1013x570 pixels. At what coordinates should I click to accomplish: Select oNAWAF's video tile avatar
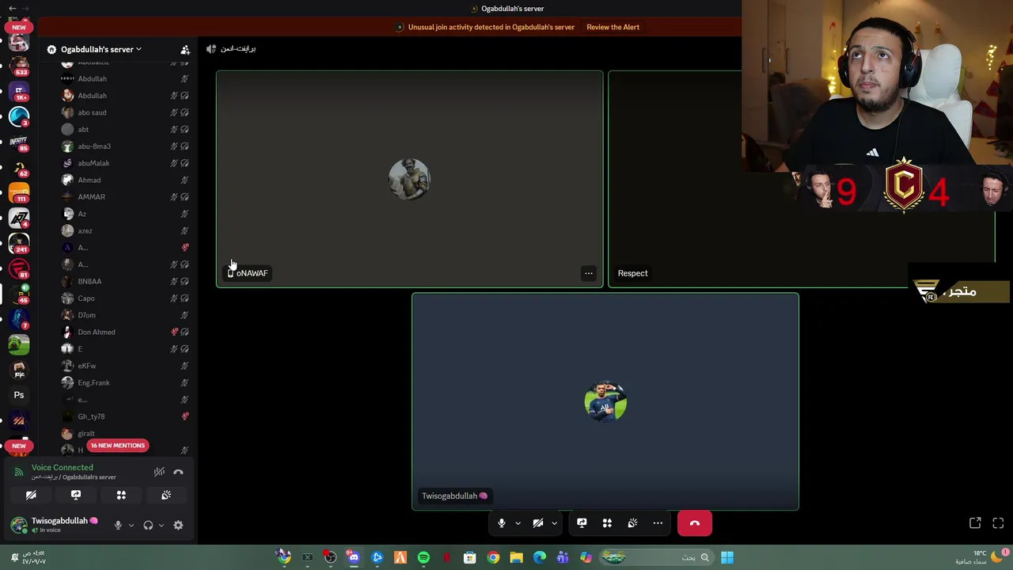pos(409,179)
